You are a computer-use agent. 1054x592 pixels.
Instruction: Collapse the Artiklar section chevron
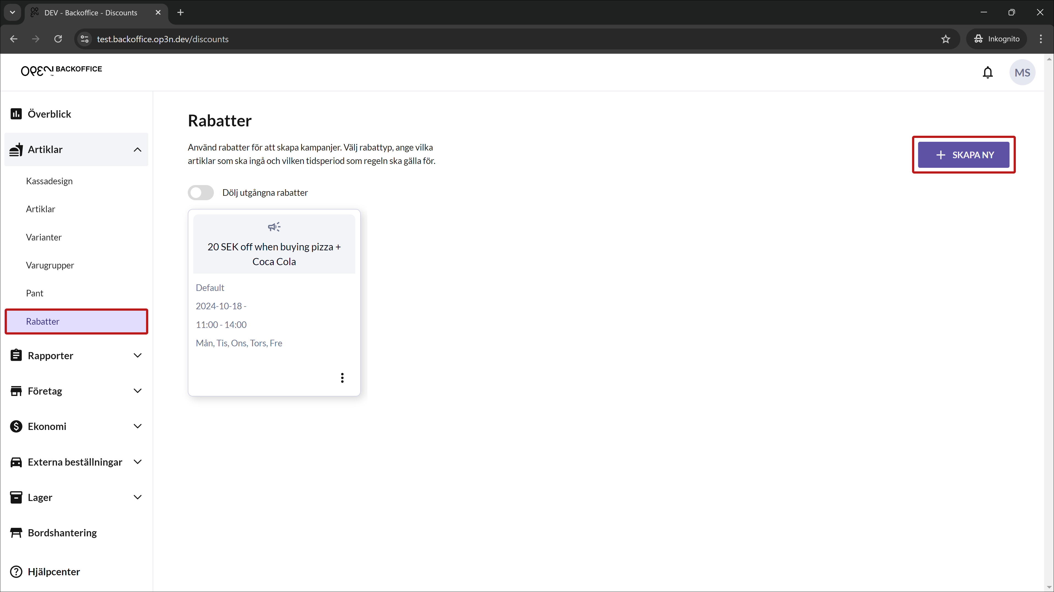coord(138,149)
